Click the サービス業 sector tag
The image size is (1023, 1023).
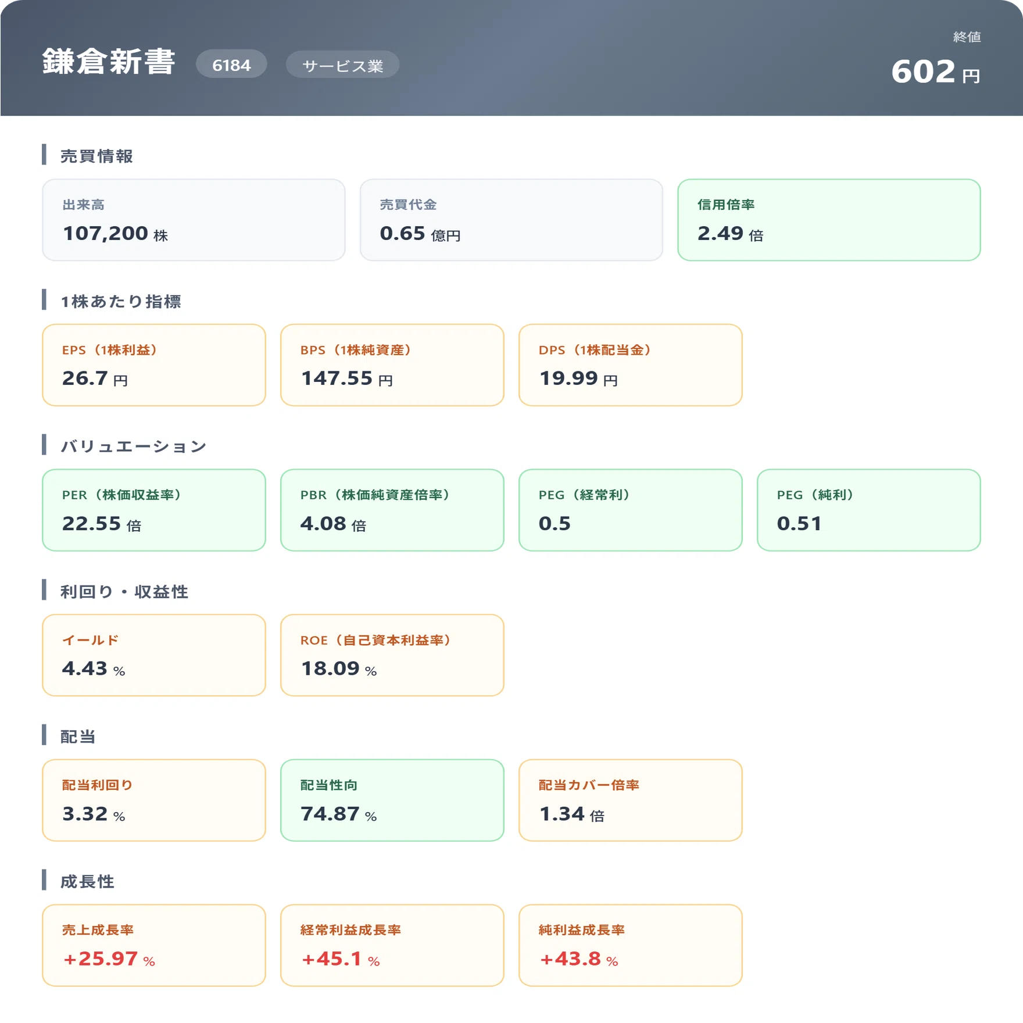pos(342,65)
